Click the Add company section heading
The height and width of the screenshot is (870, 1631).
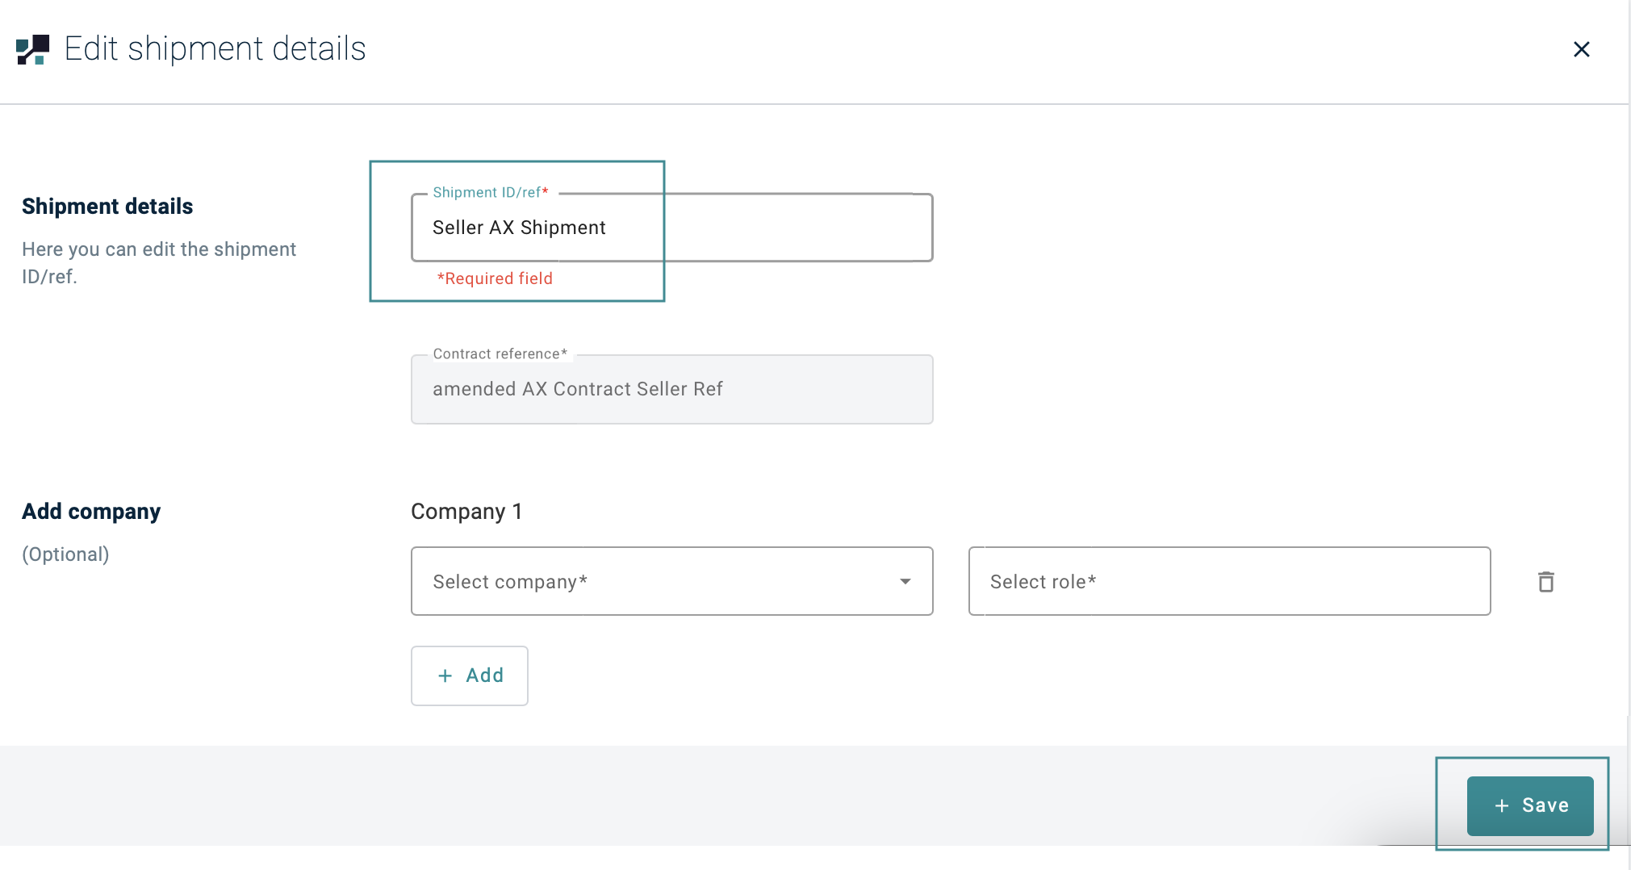[x=91, y=512]
